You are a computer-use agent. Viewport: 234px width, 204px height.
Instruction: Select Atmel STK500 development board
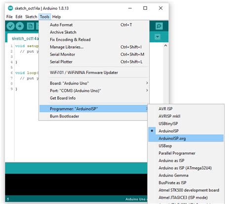click(186, 190)
